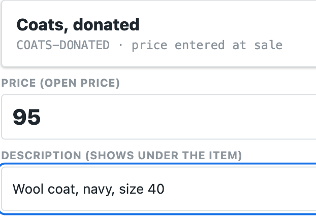This screenshot has width=316, height=219.
Task: Click the COATS-DONATED SKU code text
Action: tap(63, 45)
